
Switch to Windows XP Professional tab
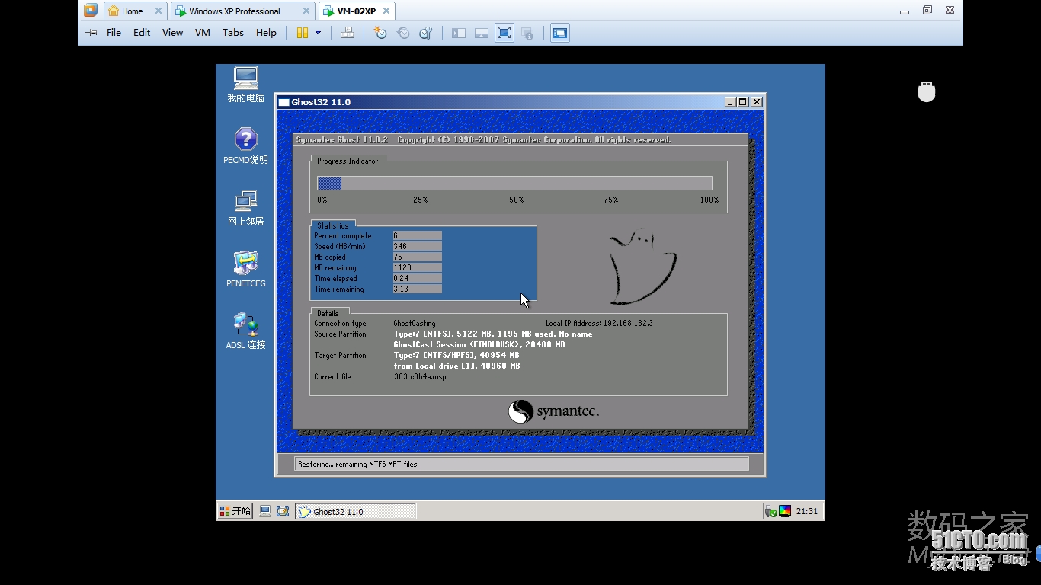coord(235,11)
